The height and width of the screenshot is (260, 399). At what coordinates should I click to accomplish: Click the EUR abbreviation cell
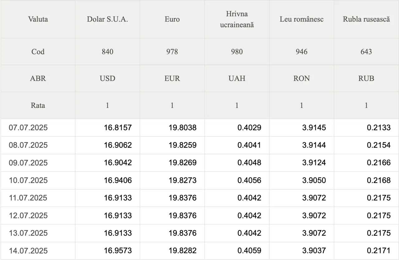172,78
